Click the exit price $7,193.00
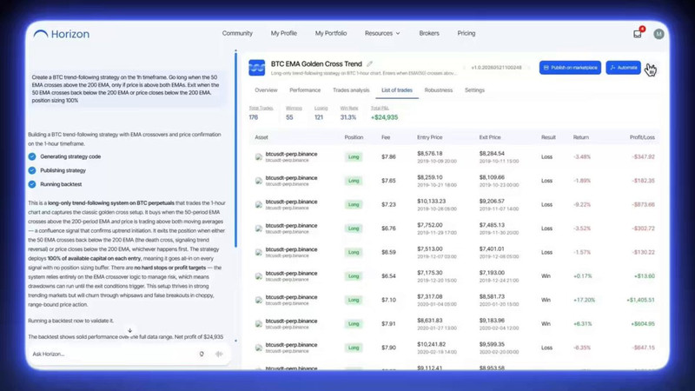695x391 pixels. click(492, 273)
